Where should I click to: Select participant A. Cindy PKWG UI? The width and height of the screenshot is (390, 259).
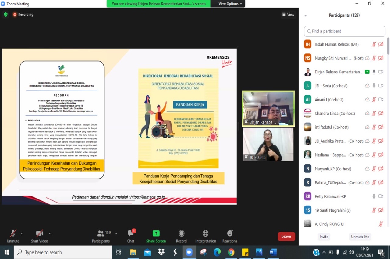click(x=345, y=224)
